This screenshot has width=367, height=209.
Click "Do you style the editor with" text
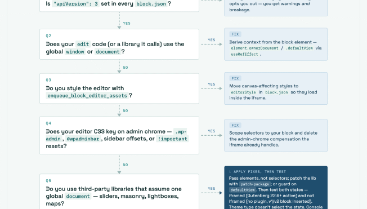85,88
